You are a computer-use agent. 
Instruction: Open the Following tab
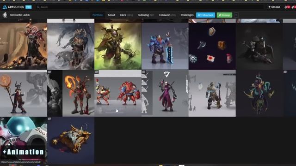point(146,15)
